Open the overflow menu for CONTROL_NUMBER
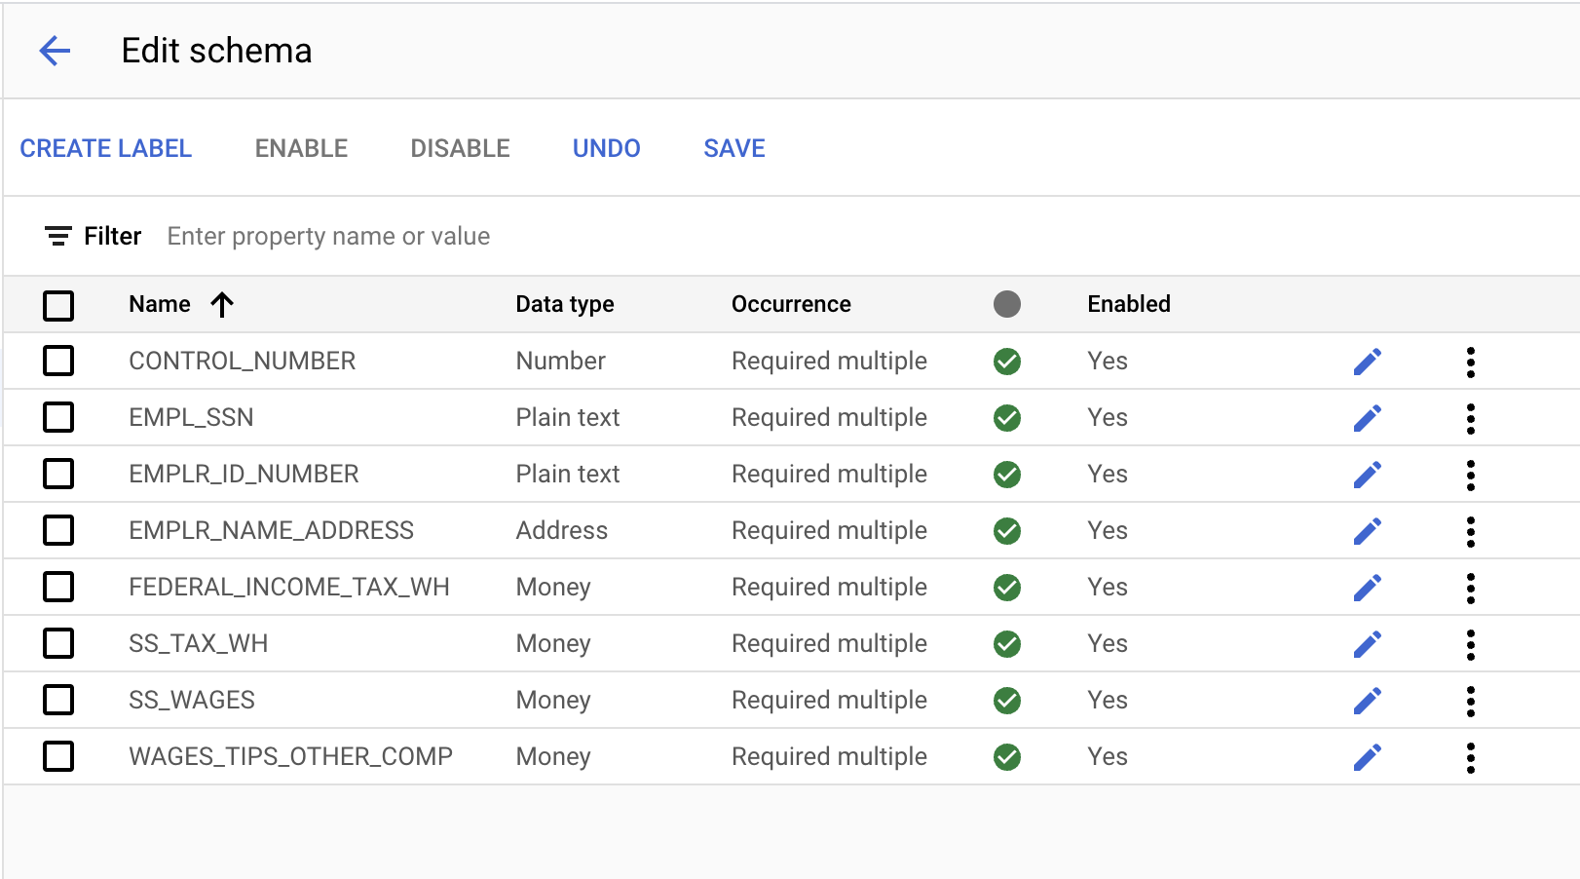1580x879 pixels. pyautogui.click(x=1470, y=361)
